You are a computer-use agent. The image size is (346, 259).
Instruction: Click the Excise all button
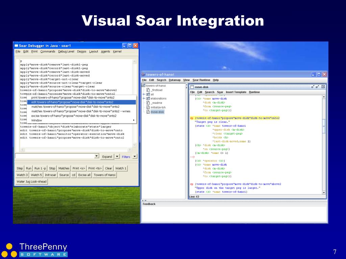click(x=84, y=175)
